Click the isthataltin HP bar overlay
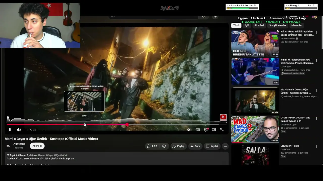 coord(242,7)
